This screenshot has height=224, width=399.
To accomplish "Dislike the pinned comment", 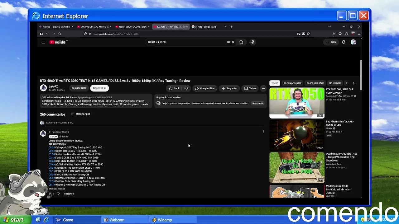I will 58,194.
